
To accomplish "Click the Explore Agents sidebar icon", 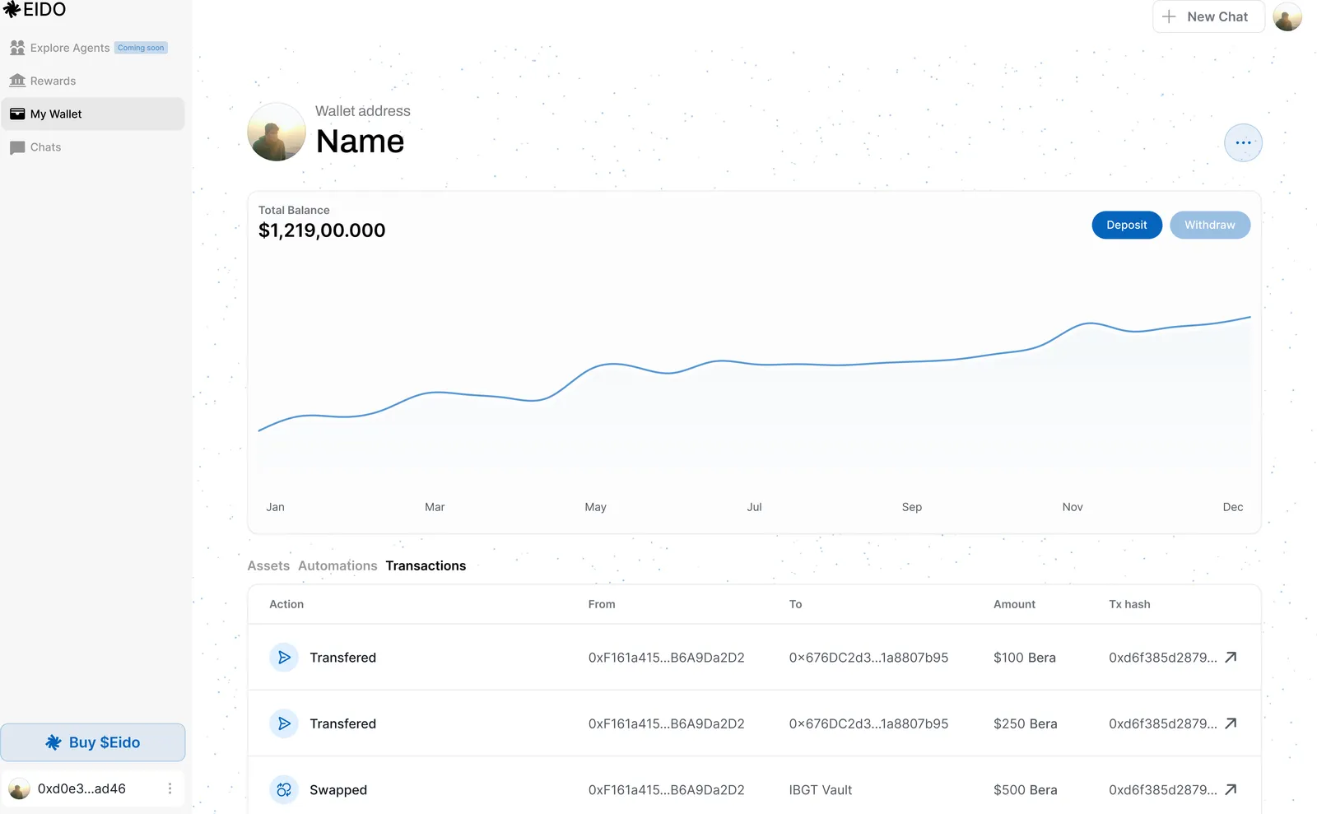I will tap(17, 48).
